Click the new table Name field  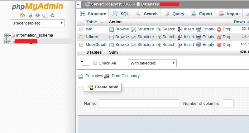pos(139,104)
